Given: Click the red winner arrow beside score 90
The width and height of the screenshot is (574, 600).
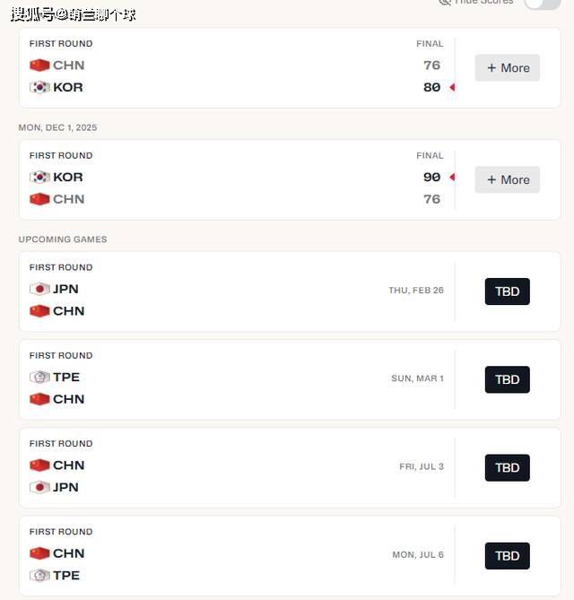Looking at the screenshot, I should pyautogui.click(x=452, y=178).
